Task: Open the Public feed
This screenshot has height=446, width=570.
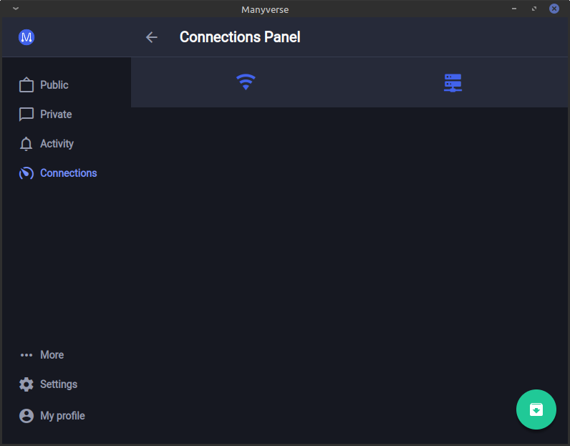Action: (54, 85)
